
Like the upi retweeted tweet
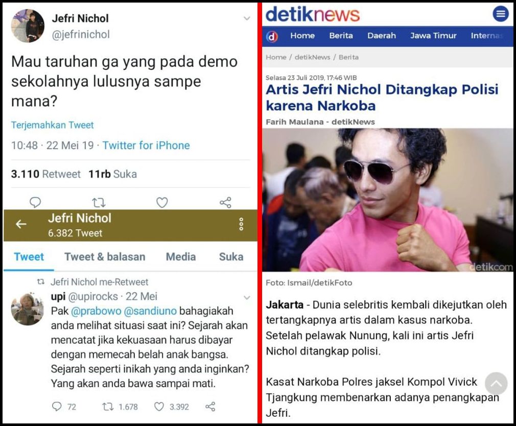point(159,407)
